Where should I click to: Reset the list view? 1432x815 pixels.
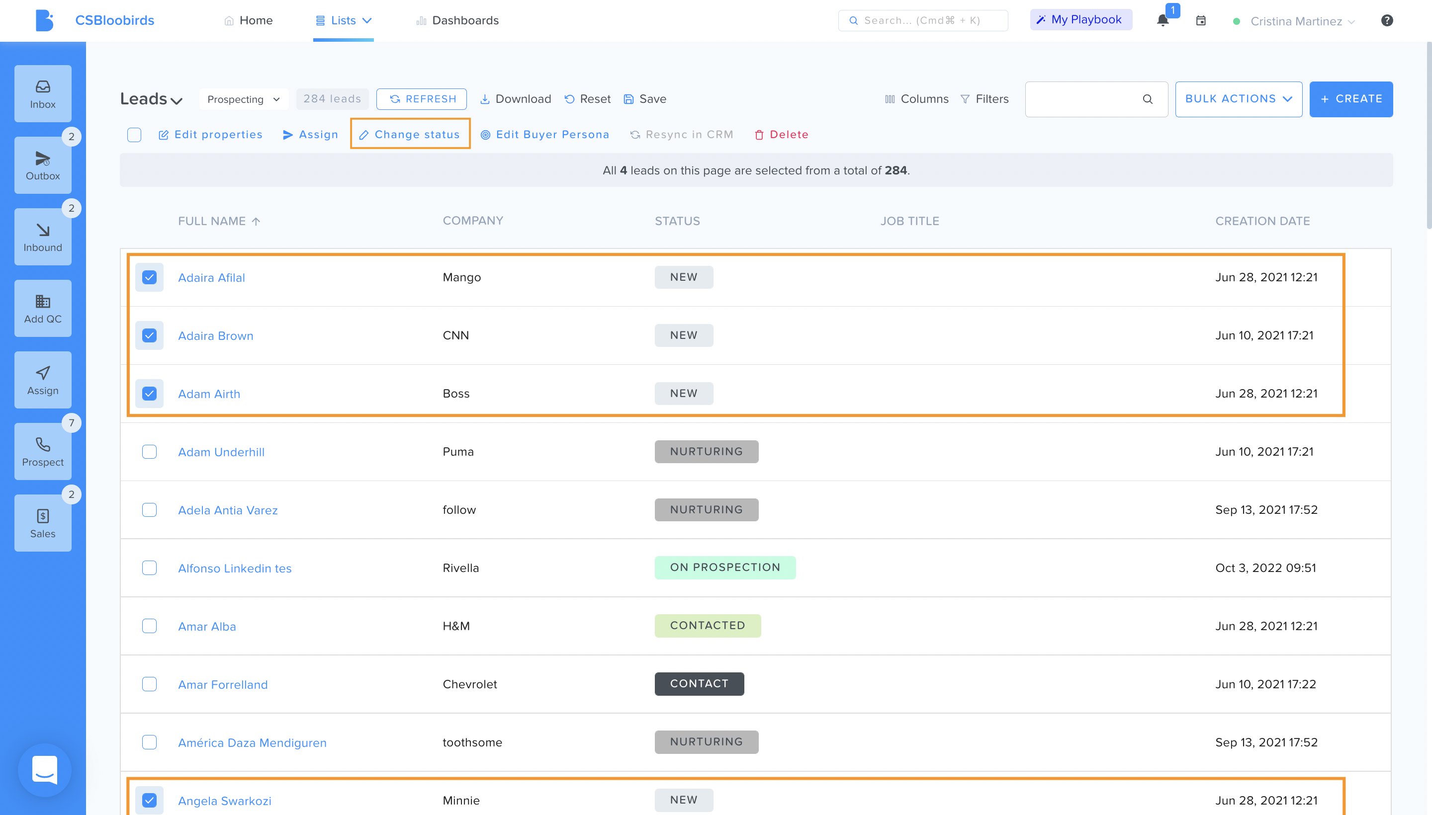click(588, 99)
